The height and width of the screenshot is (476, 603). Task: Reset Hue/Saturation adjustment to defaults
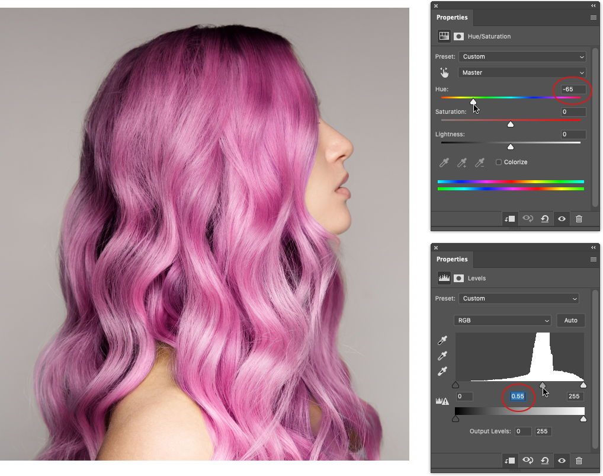[544, 219]
